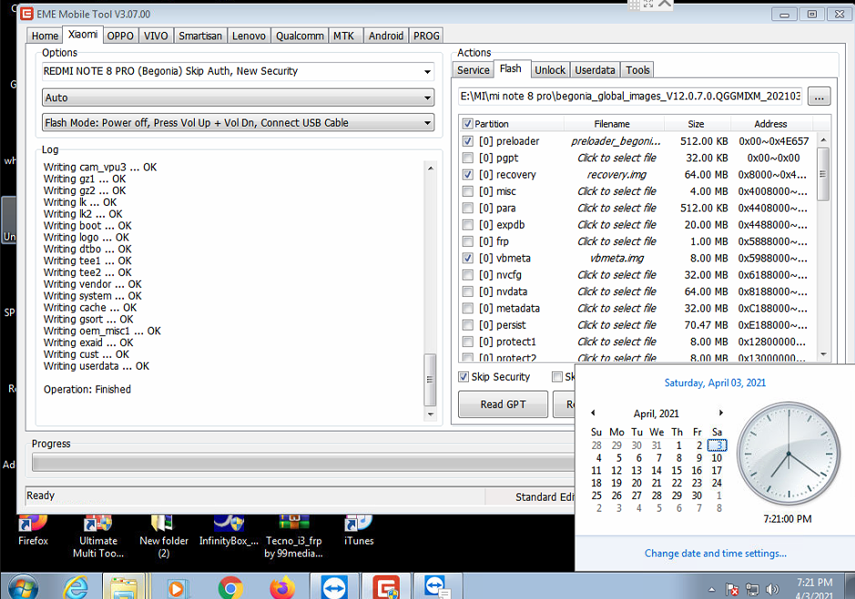The width and height of the screenshot is (855, 599).
Task: Click the taskbar clock showing 7:21 PM
Action: [x=814, y=587]
